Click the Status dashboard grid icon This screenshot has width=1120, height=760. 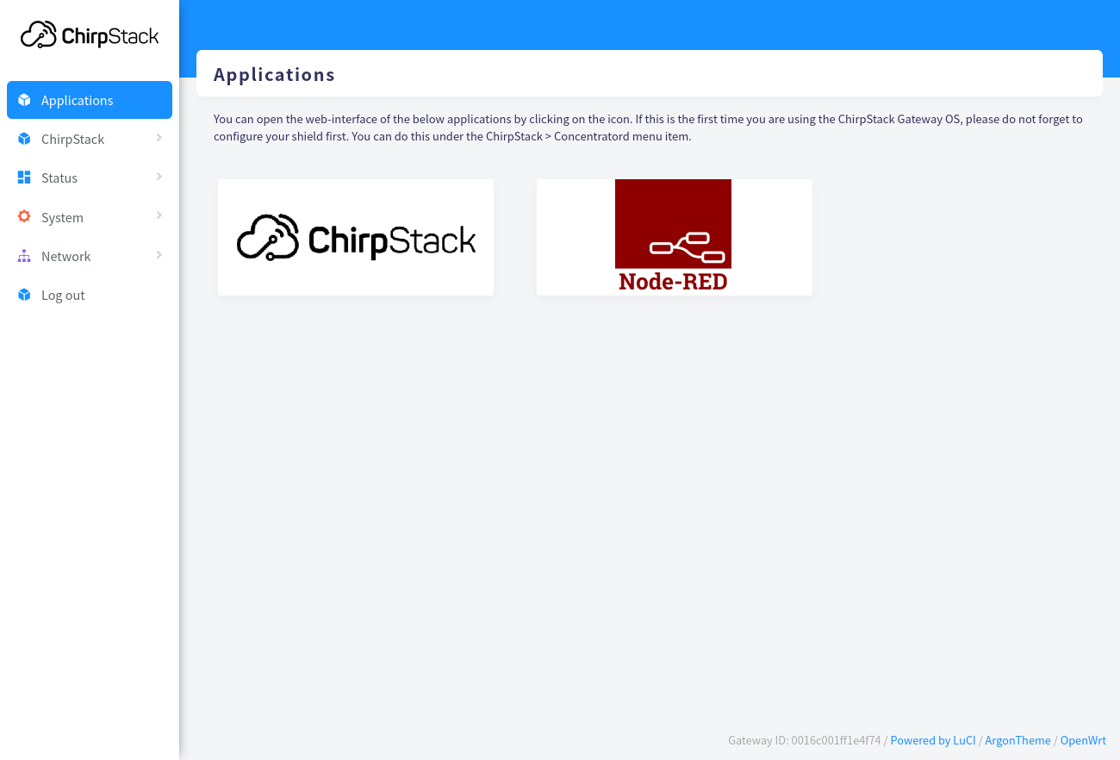pyautogui.click(x=24, y=178)
